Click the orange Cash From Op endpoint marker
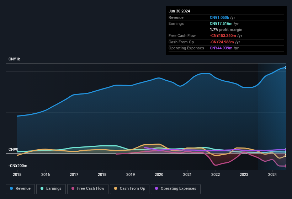This screenshot has height=199, width=292. 286,156
